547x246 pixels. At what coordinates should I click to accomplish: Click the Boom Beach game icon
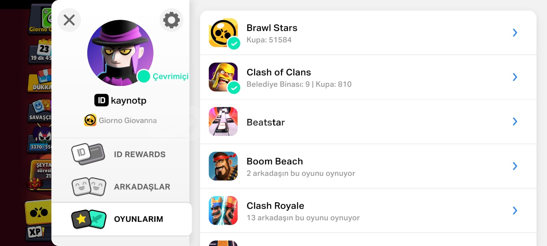coord(223,166)
